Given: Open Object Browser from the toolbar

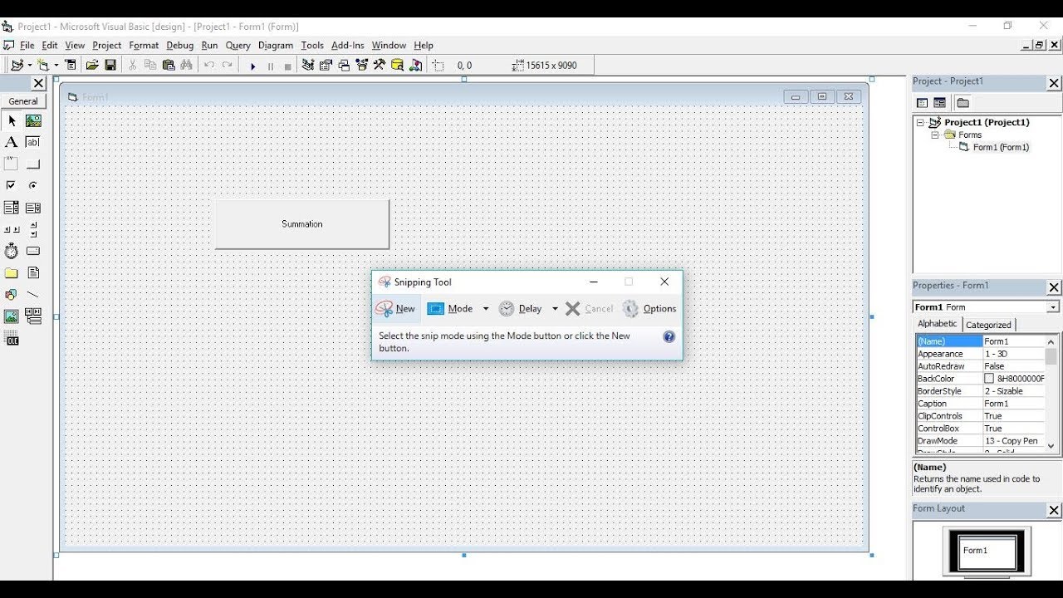Looking at the screenshot, I should [x=361, y=65].
